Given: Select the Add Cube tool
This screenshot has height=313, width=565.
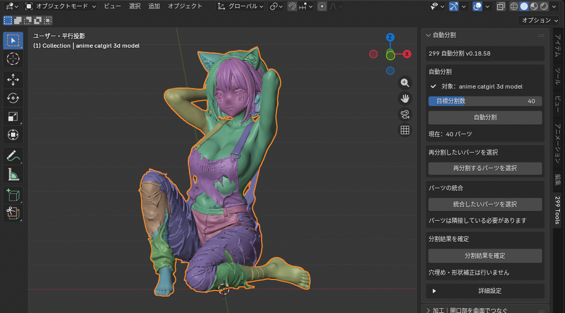Looking at the screenshot, I should point(13,195).
